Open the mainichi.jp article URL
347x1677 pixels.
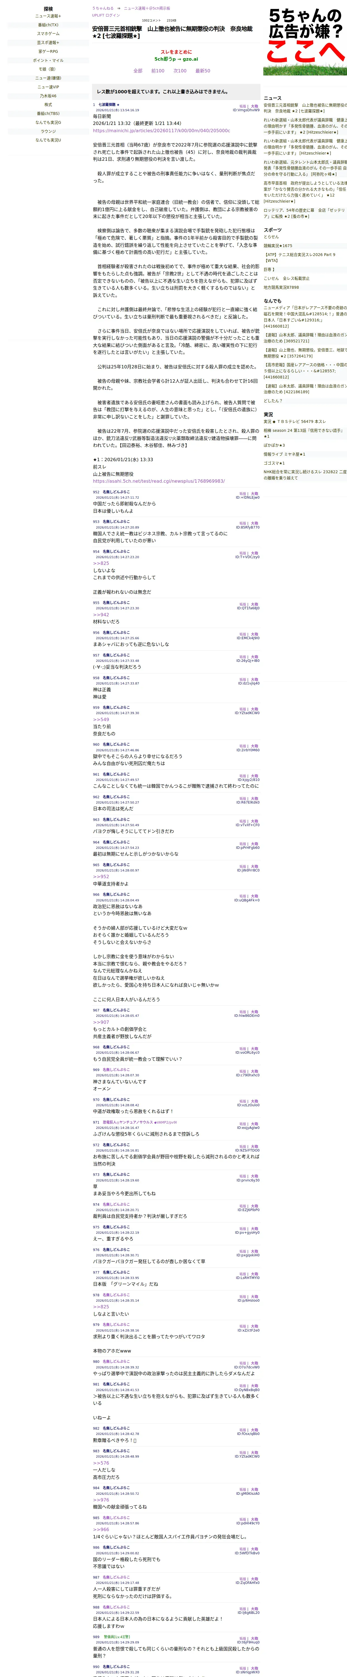161,131
